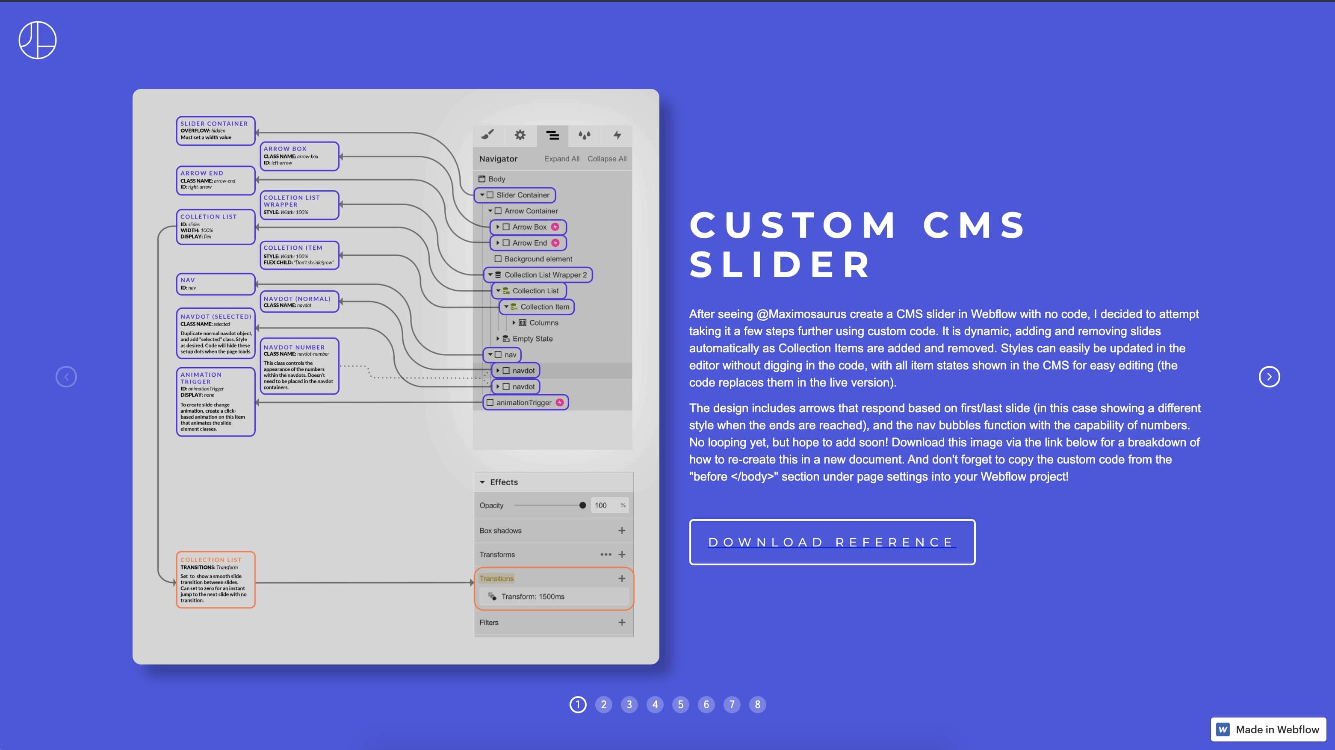Select the settings gear icon
Viewport: 1335px width, 750px height.
pos(520,136)
